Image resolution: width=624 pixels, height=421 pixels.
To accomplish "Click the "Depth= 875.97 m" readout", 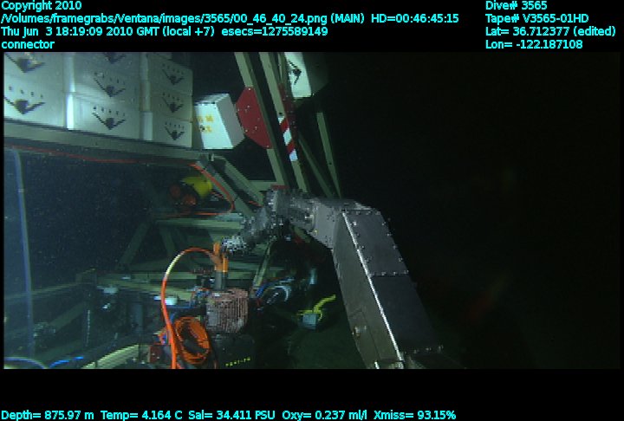I will click(x=48, y=416).
